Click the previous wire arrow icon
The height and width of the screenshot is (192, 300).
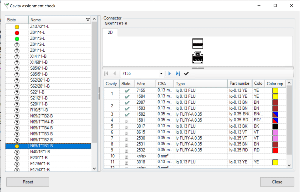(x=114, y=73)
